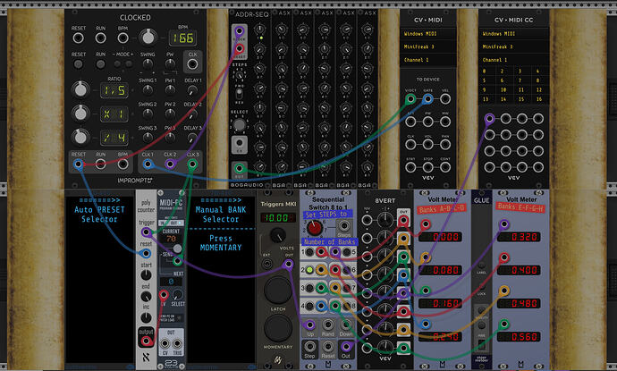The width and height of the screenshot is (617, 371).
Task: Adjust the red steps knob on Sequential Switch
Action: (315, 227)
